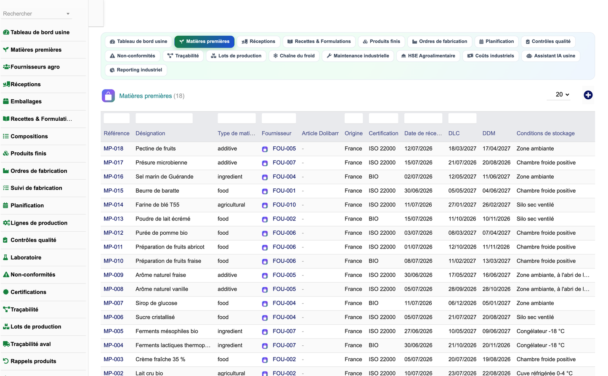Viewport: 608px width, 376px height.
Task: Sort by the Fournisseur column header
Action: [276, 133]
